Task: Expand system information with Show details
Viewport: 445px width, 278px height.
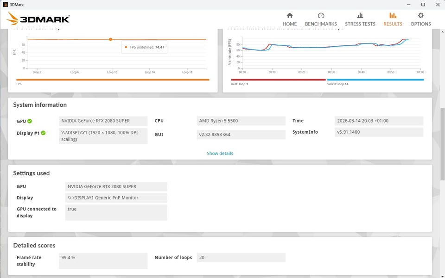Action: [x=220, y=154]
